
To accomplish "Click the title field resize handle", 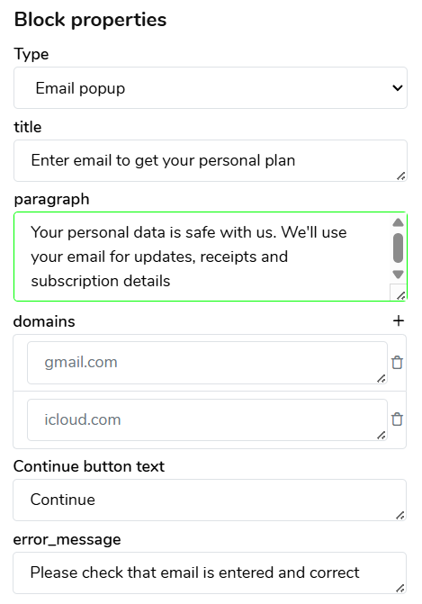I will pos(400,176).
